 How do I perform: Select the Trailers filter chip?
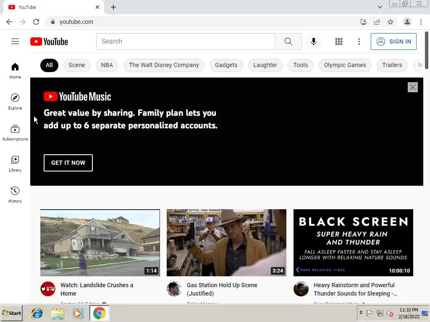click(392, 65)
